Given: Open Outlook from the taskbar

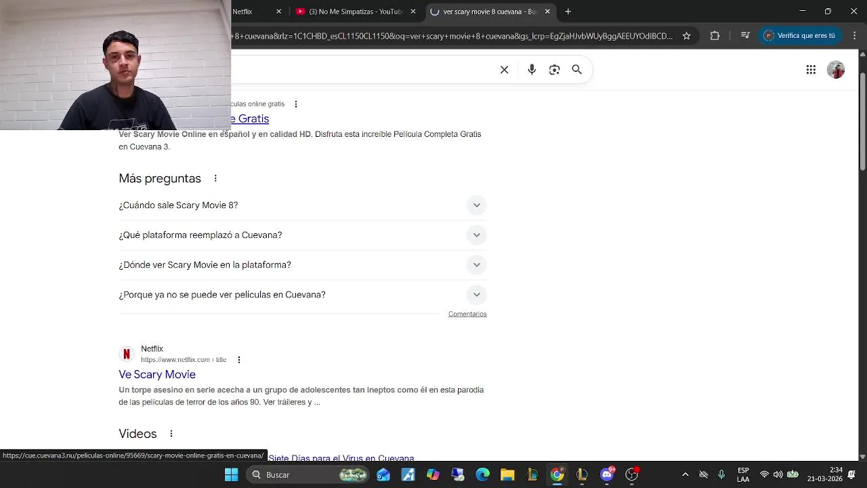Looking at the screenshot, I should coord(383,474).
